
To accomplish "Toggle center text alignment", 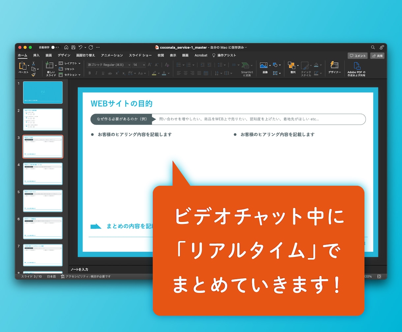I will (x=186, y=73).
